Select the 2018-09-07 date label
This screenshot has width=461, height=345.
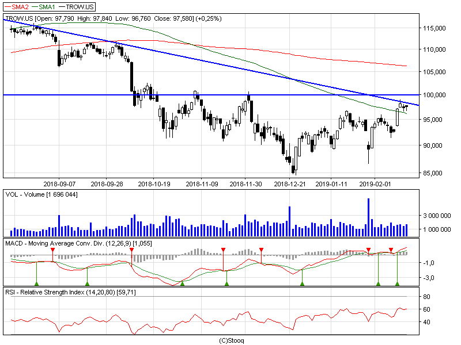click(x=59, y=184)
